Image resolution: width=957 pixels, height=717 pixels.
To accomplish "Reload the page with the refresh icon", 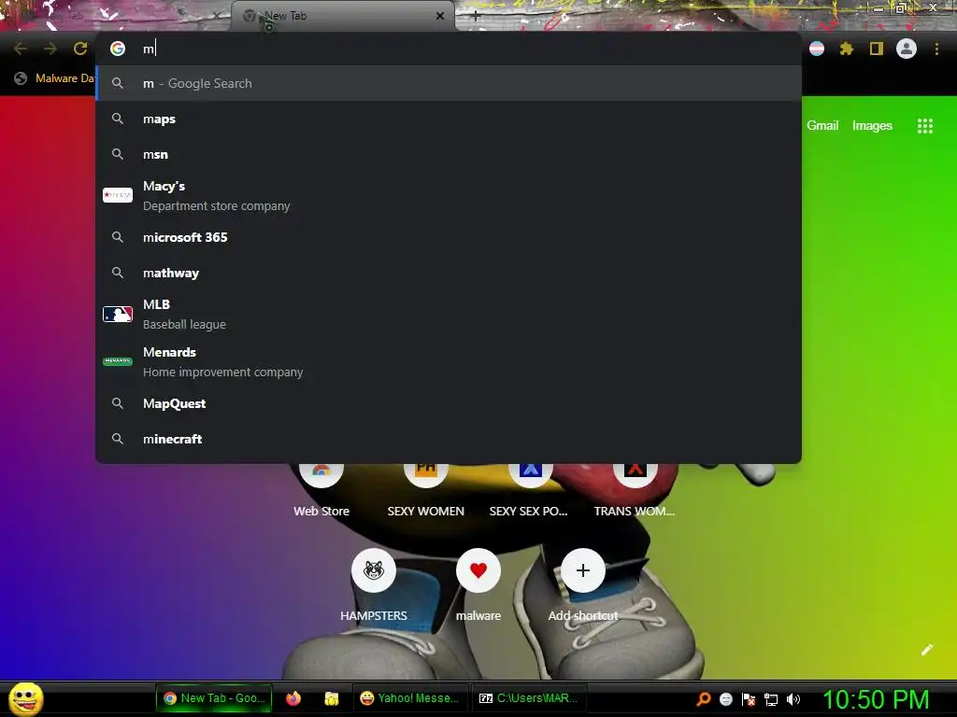I will tap(80, 49).
